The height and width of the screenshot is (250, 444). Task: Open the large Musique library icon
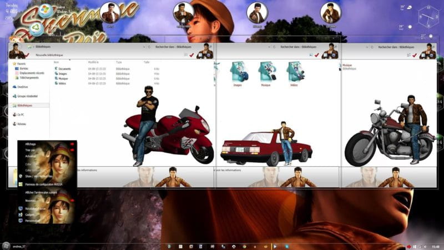coord(265,72)
